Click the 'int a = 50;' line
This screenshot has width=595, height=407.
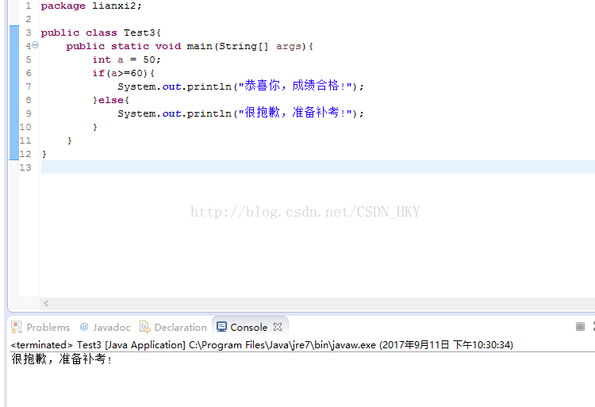(127, 60)
